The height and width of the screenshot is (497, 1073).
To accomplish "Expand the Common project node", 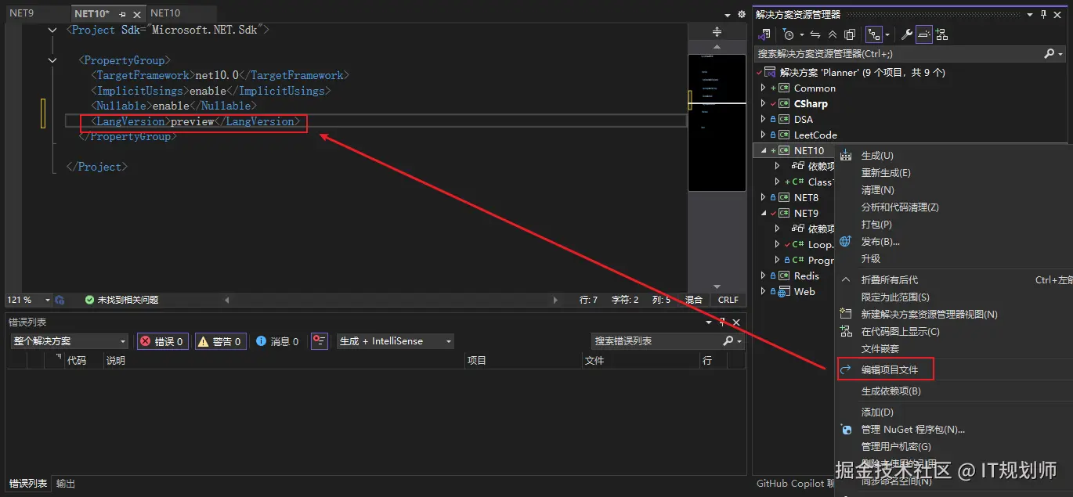I will coord(764,88).
